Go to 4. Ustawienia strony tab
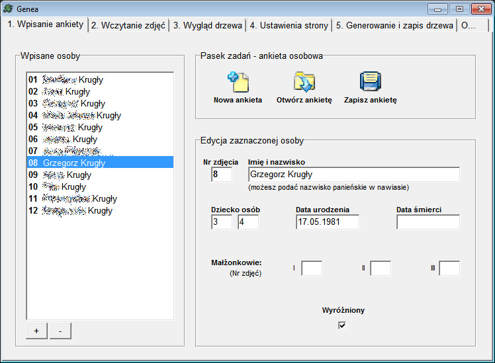Image resolution: width=495 pixels, height=363 pixels. click(x=289, y=25)
